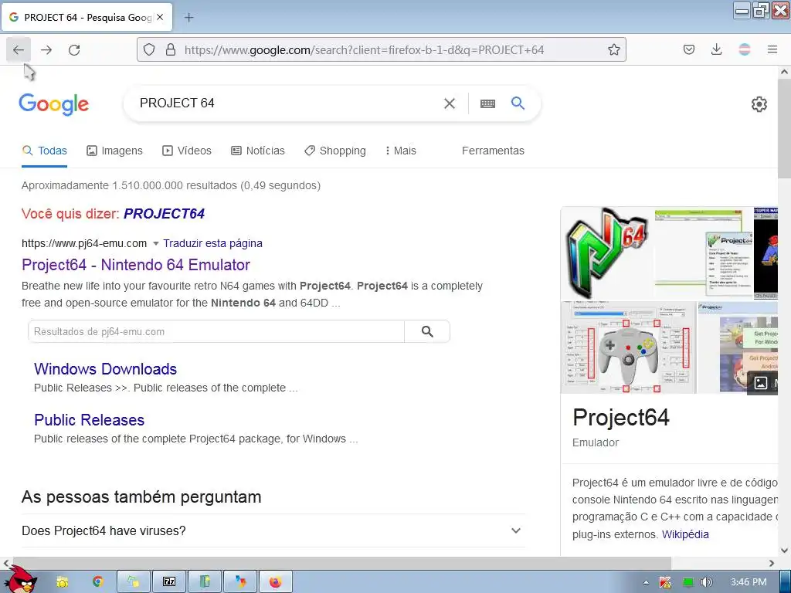Click the horizontal scrollbar right arrow
791x593 pixels.
(x=772, y=563)
